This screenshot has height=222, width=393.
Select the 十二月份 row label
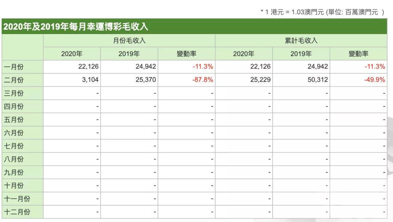tap(18, 213)
